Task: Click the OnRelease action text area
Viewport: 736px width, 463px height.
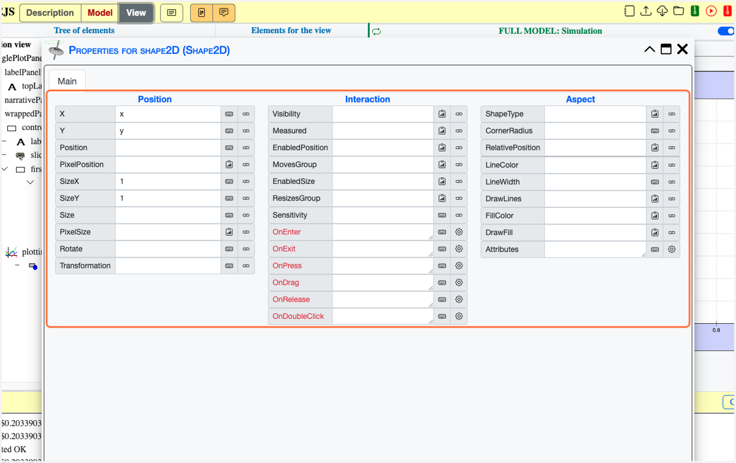Action: tap(383, 299)
